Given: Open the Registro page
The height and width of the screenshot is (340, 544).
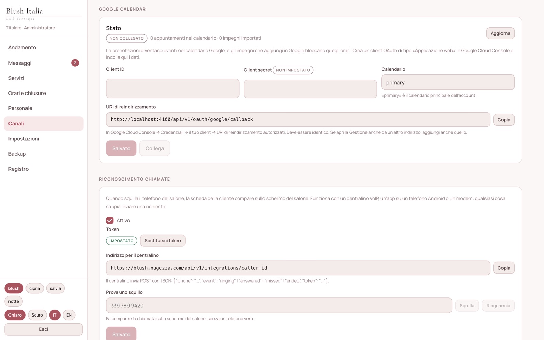Looking at the screenshot, I should pyautogui.click(x=44, y=169).
